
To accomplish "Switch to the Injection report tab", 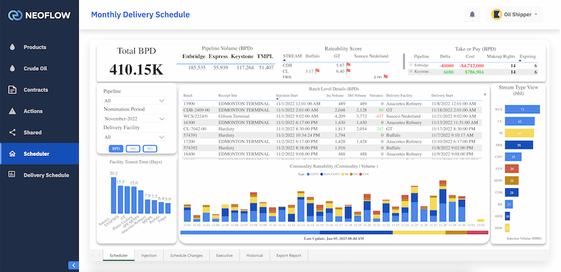I will (x=149, y=255).
